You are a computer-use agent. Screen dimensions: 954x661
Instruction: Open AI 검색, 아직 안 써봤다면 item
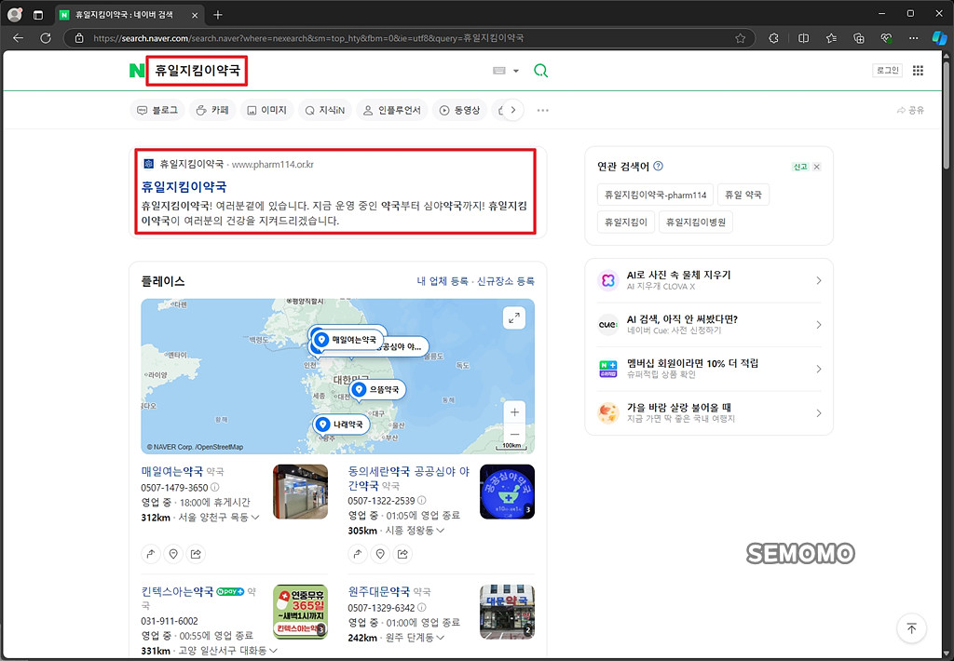[x=709, y=325]
